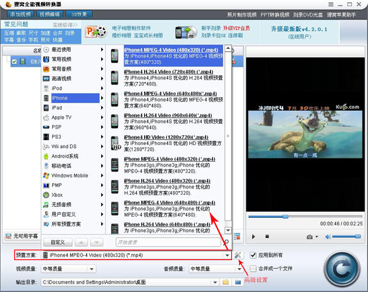Click the application logo in the title bar
This screenshot has width=368, height=292.
(9, 4)
